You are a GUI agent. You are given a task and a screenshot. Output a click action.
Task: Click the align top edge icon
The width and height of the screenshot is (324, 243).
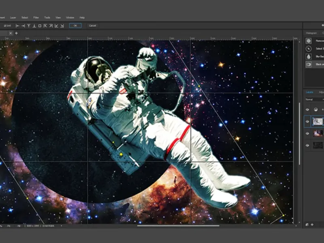[29, 26]
